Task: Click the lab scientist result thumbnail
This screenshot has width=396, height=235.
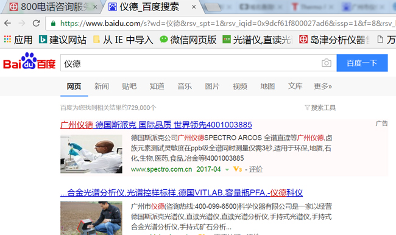Action: pos(91,154)
